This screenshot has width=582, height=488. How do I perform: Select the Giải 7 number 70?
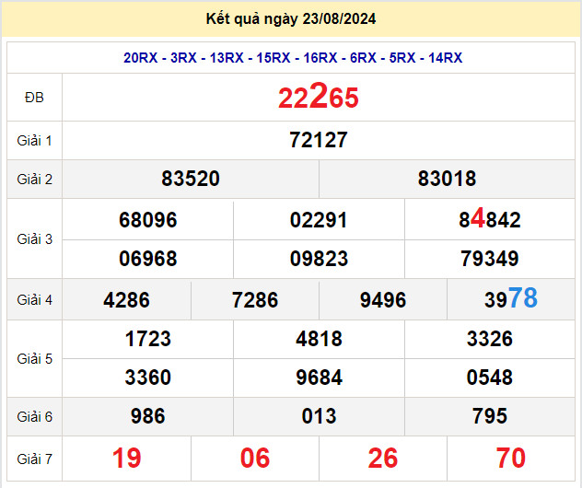(511, 458)
